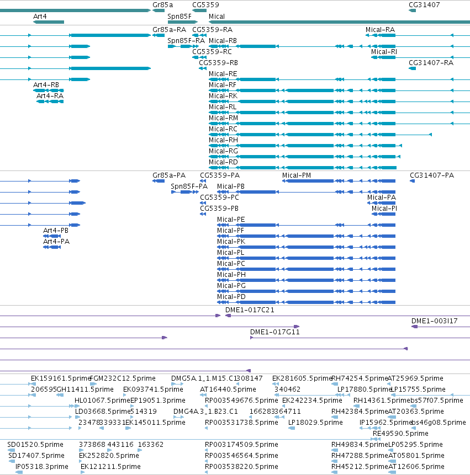Click the Mical-RH transcript label

coord(223,140)
